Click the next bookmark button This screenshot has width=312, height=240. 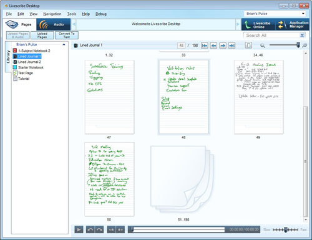[120, 229]
